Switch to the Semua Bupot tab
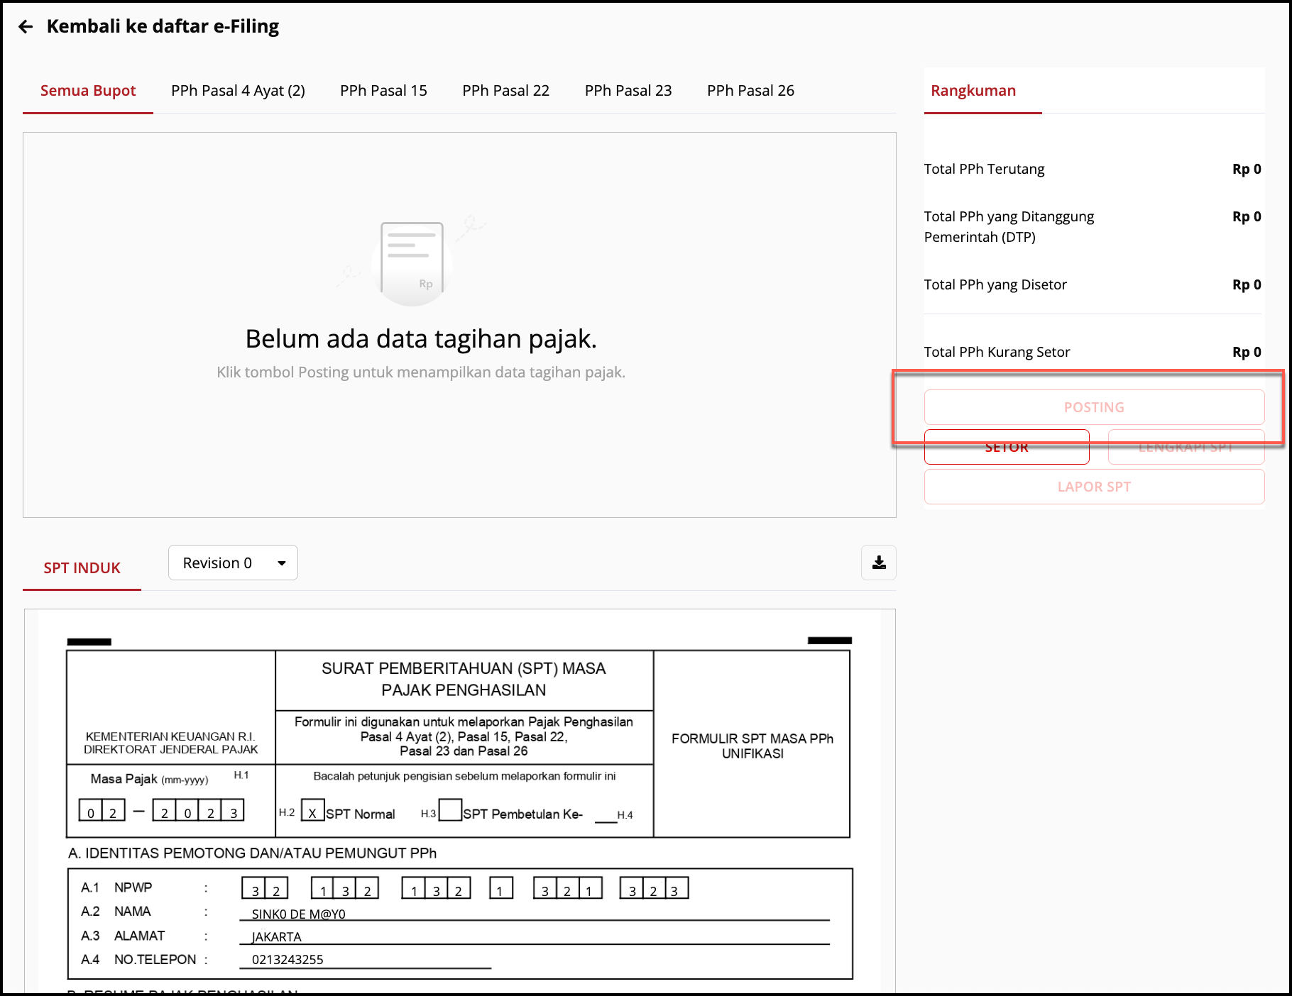 click(x=88, y=91)
